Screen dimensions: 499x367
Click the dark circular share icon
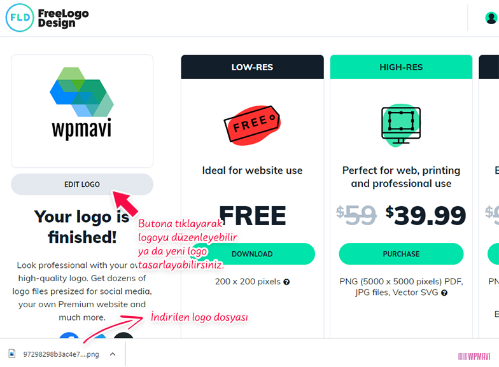pos(123,335)
